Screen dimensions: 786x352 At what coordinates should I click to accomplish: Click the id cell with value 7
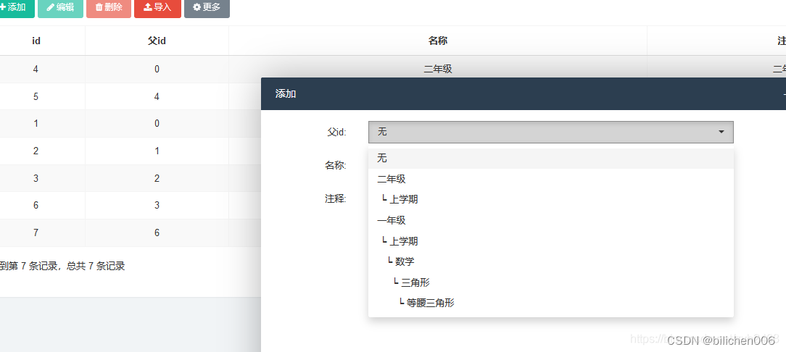pyautogui.click(x=36, y=232)
